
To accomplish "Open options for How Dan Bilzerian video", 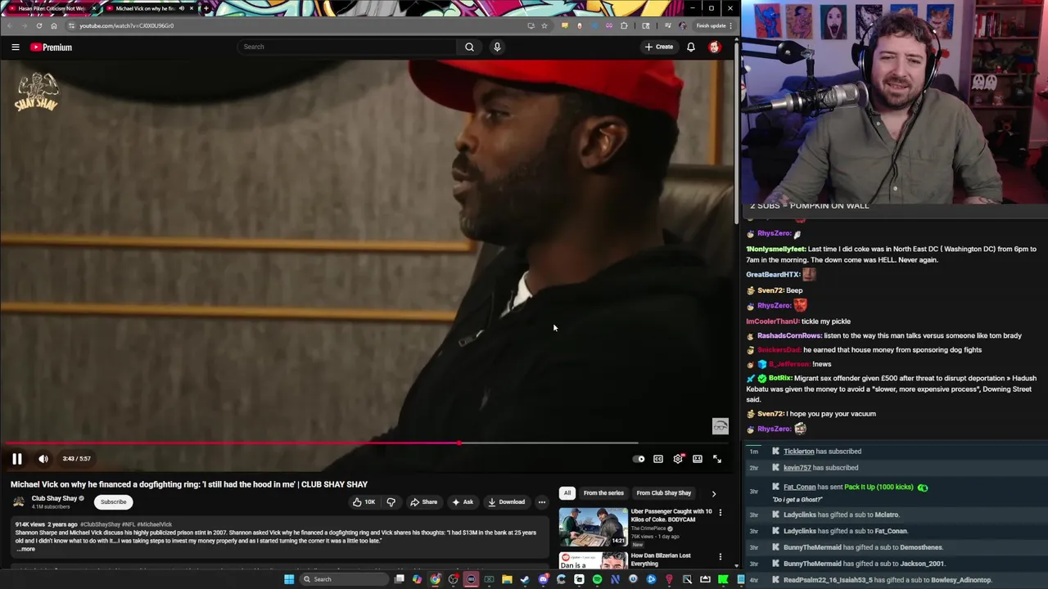I will (720, 557).
